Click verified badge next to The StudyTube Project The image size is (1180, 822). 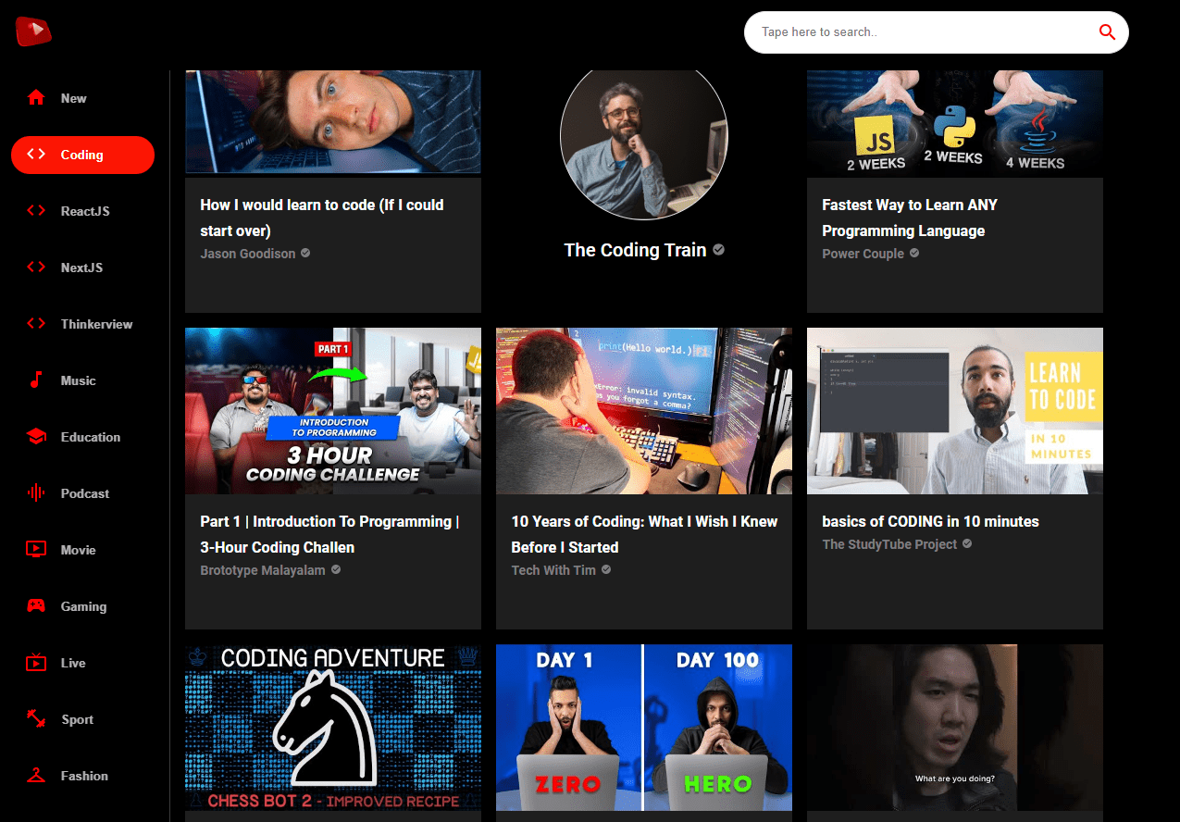pos(967,543)
